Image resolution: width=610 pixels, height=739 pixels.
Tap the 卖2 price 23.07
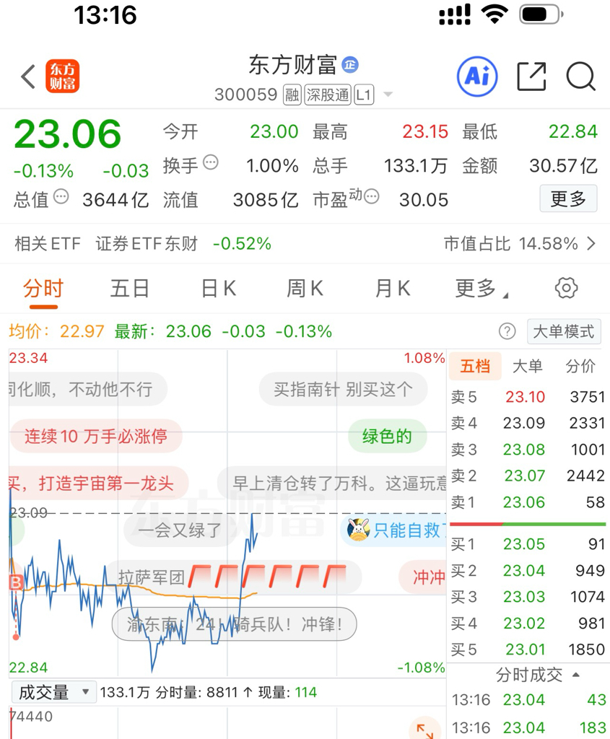[525, 476]
